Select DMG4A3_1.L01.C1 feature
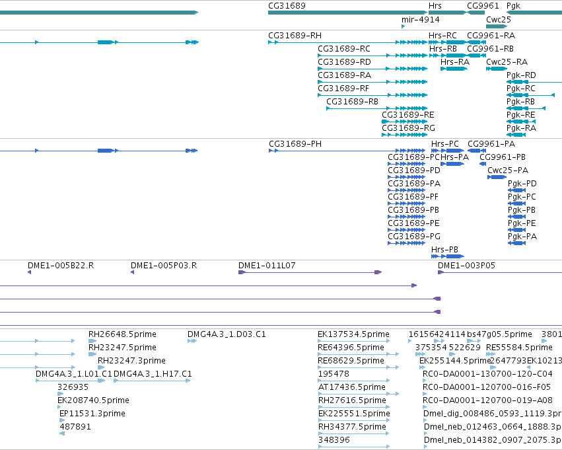This screenshot has width=562, height=450. 71,381
